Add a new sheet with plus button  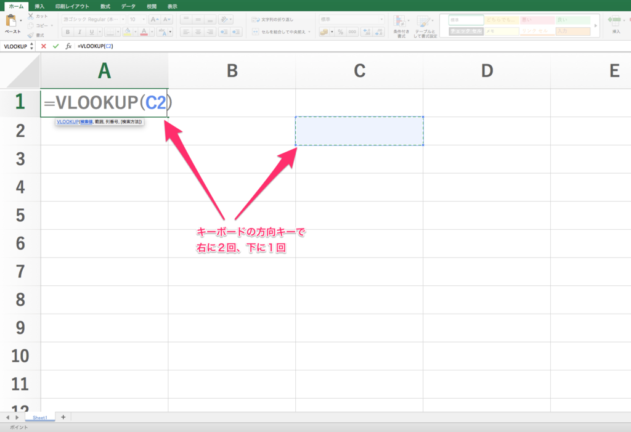pyautogui.click(x=63, y=417)
